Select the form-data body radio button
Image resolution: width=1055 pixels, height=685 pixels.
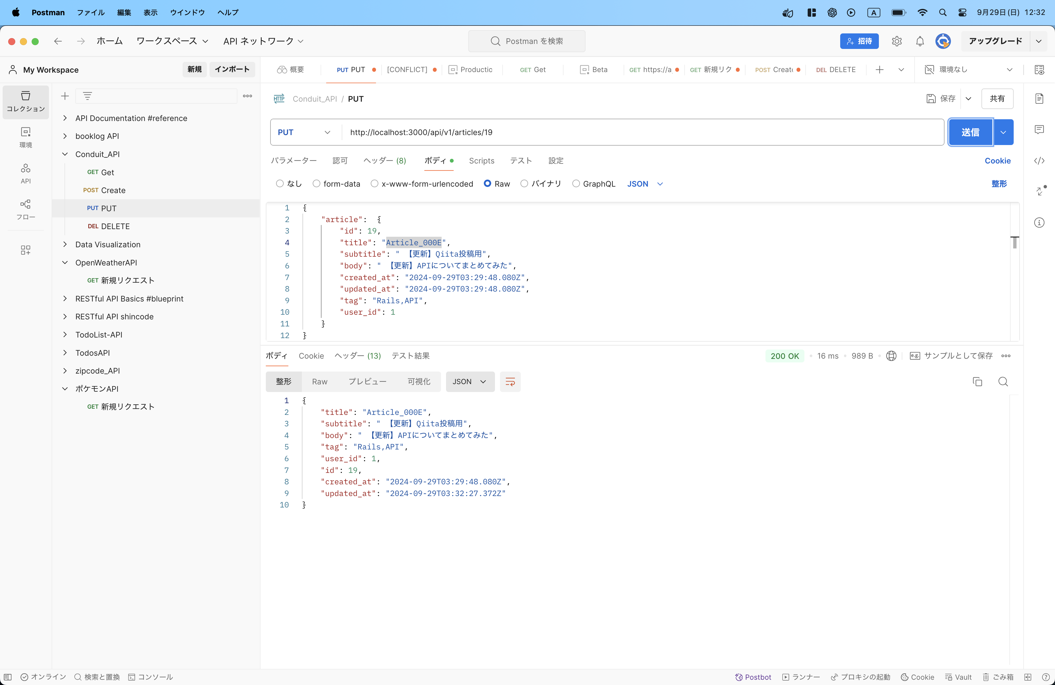coord(316,183)
